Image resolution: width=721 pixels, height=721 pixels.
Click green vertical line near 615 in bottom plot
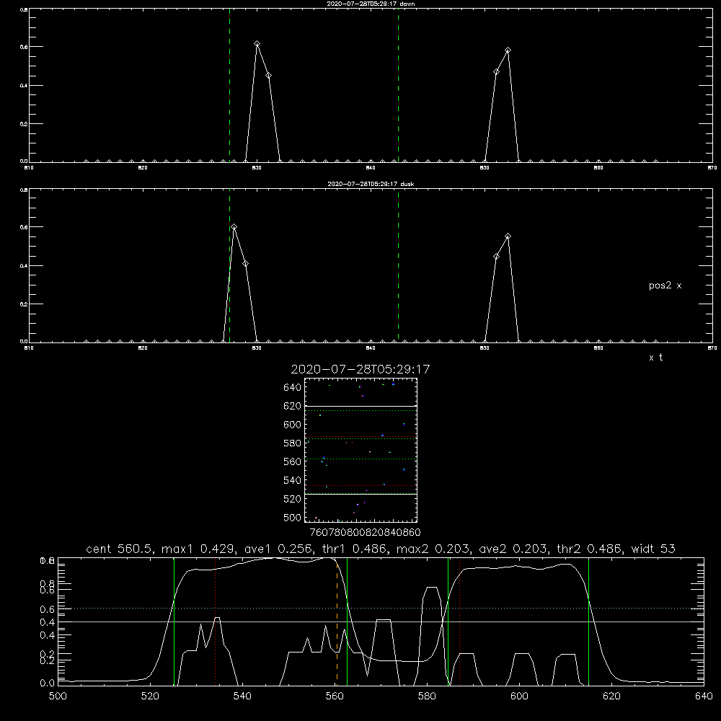pos(588,622)
